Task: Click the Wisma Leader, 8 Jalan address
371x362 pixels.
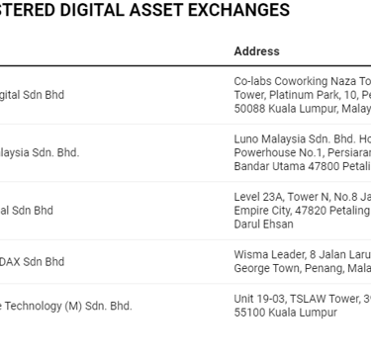Action: (303, 254)
